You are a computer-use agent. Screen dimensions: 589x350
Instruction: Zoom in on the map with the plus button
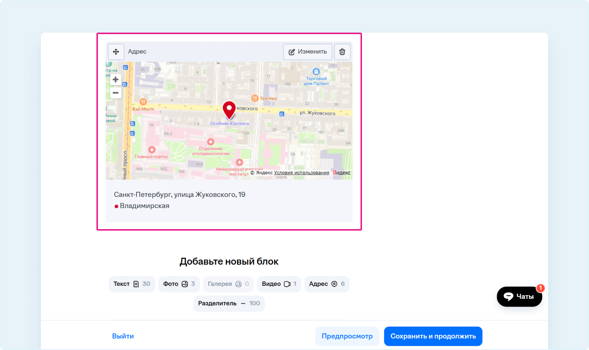click(116, 79)
